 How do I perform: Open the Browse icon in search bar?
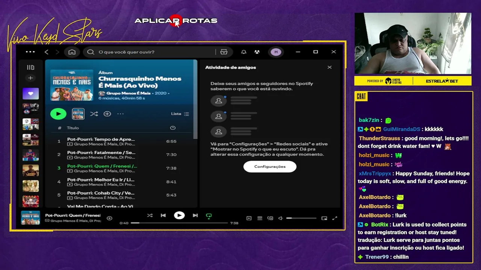click(x=224, y=52)
